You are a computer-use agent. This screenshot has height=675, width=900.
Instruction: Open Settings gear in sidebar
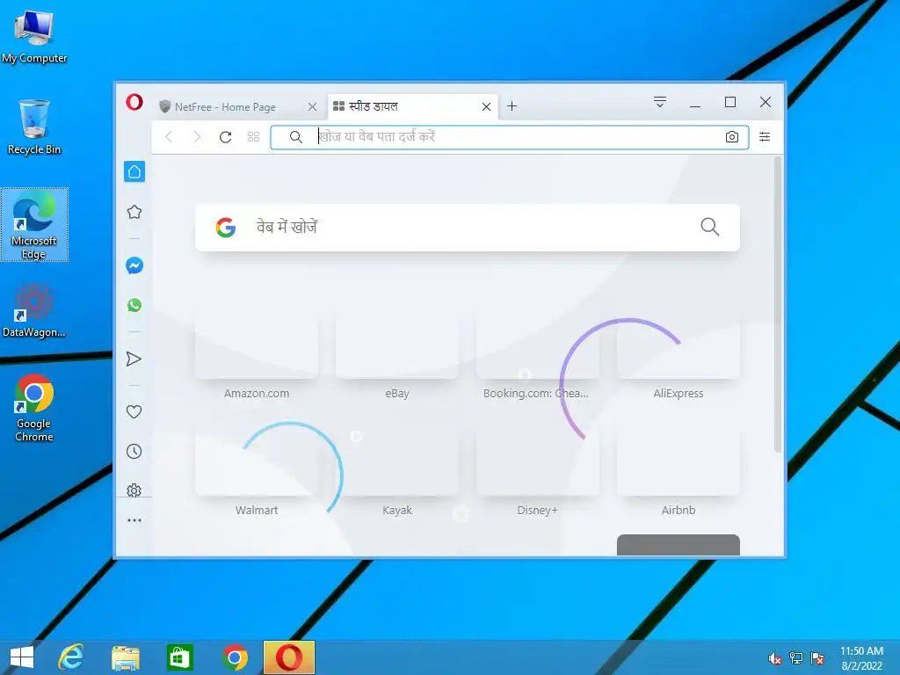tap(134, 490)
